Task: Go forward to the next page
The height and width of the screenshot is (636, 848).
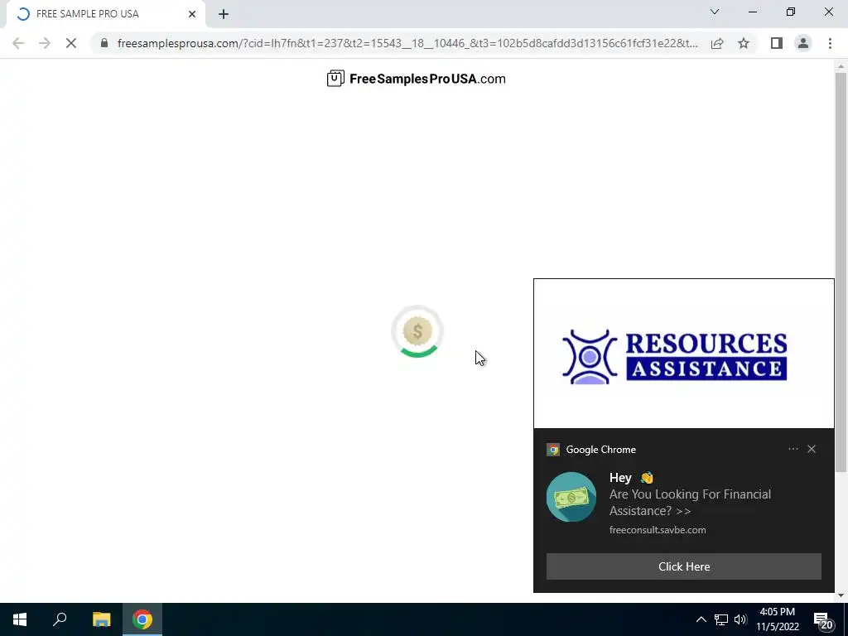Action: pyautogui.click(x=45, y=43)
